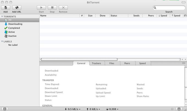
Task: Collapse the TORRENTS section triangle
Action: point(2,17)
